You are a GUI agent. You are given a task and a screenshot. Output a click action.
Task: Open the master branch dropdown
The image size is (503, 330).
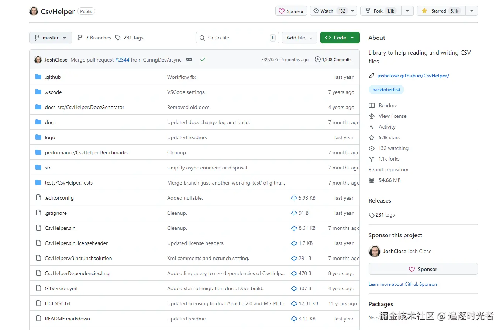tap(51, 38)
